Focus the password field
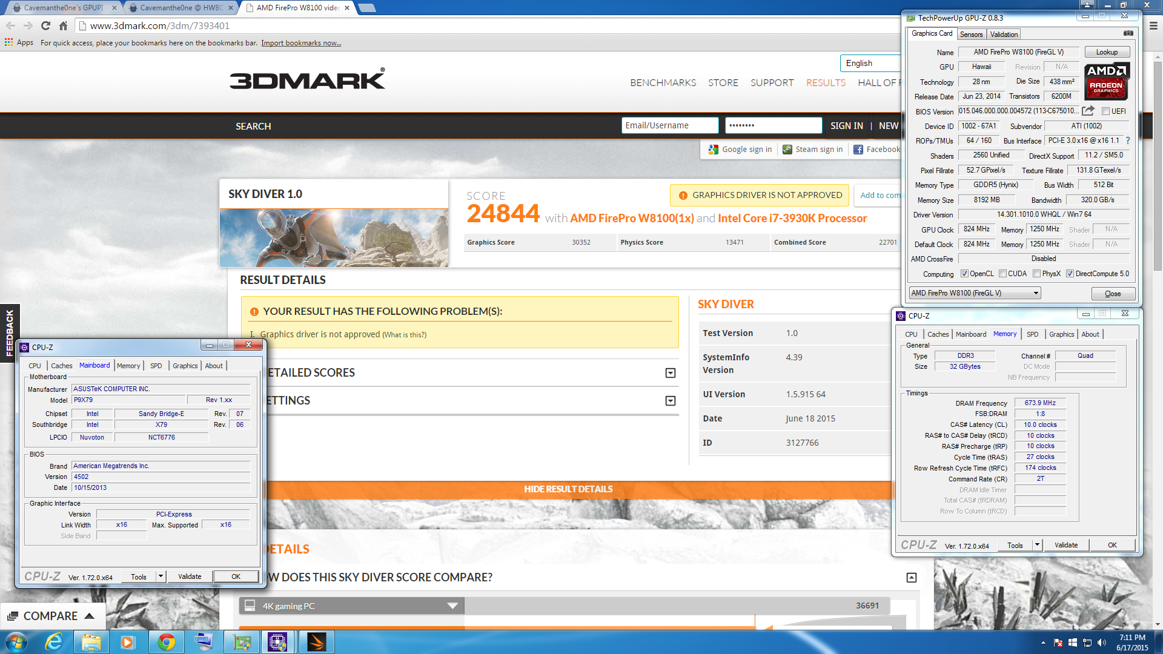 point(773,125)
